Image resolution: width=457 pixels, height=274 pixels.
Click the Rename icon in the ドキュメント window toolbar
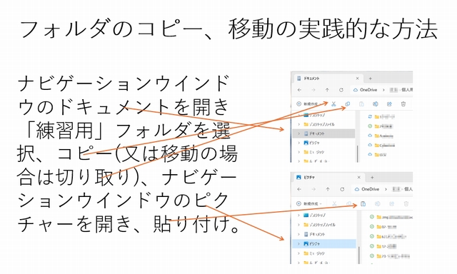click(376, 104)
